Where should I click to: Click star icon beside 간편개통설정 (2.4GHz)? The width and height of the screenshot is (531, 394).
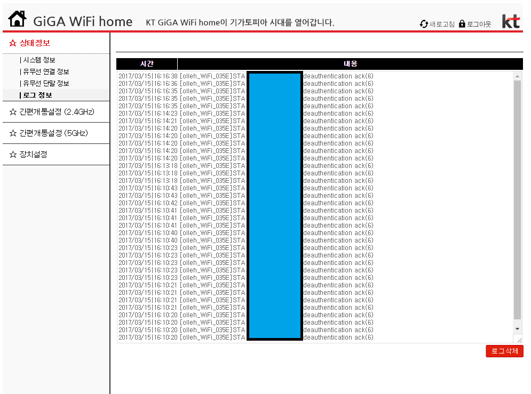13,111
